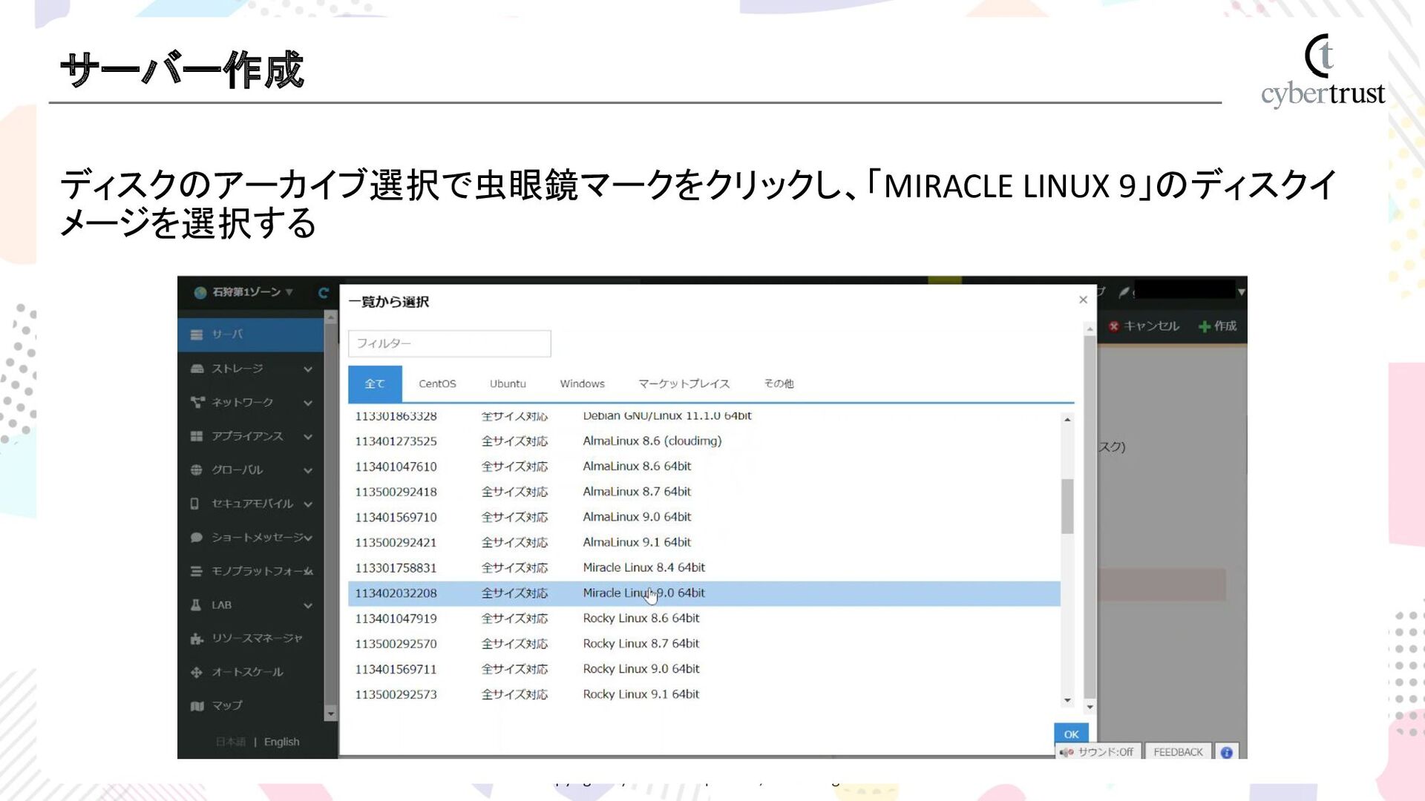Click the アプライアンス appliance icon
This screenshot has height=801, width=1425.
click(x=197, y=436)
